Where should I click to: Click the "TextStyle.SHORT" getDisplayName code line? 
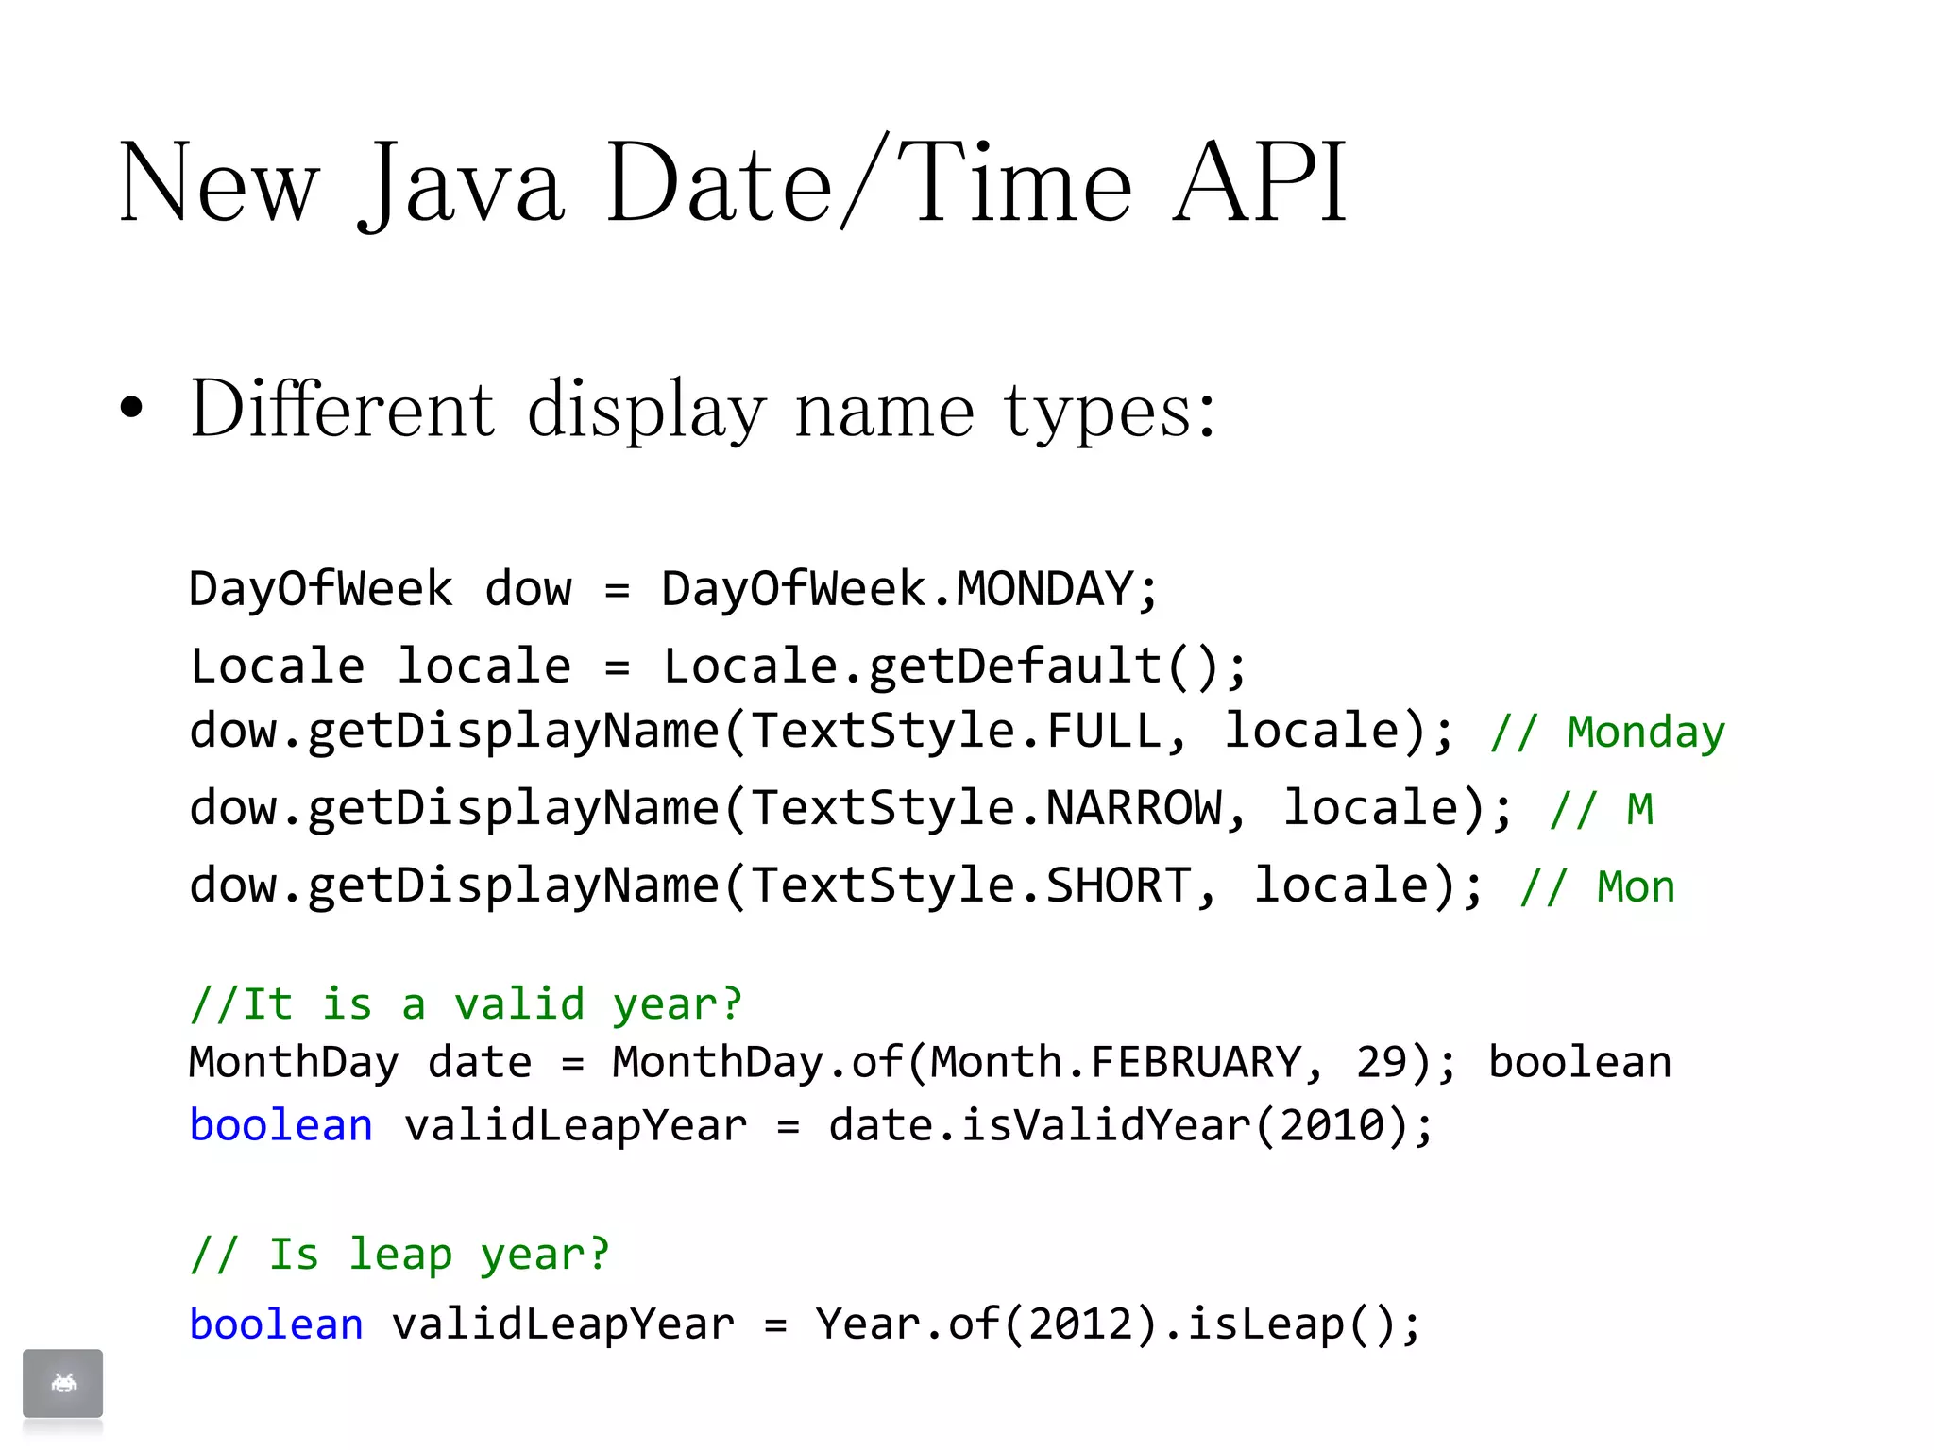836,886
